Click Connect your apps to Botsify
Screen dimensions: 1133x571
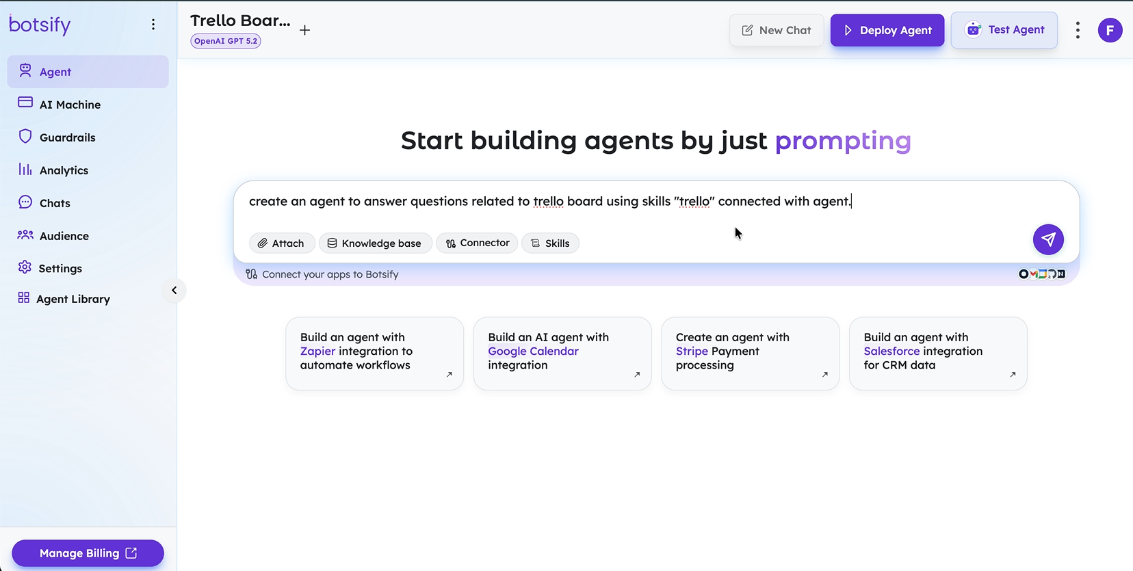(x=322, y=274)
